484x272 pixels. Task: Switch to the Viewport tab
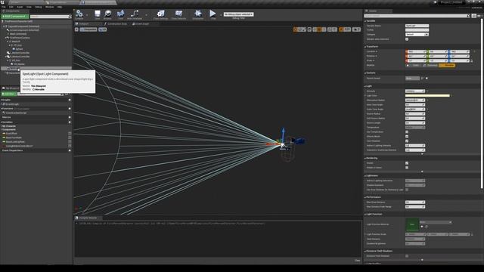84,23
